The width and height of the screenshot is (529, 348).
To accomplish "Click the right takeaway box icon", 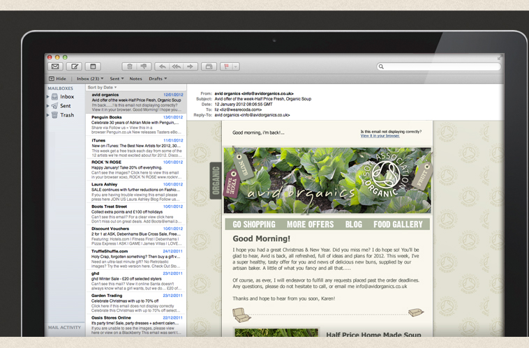I will [416, 312].
